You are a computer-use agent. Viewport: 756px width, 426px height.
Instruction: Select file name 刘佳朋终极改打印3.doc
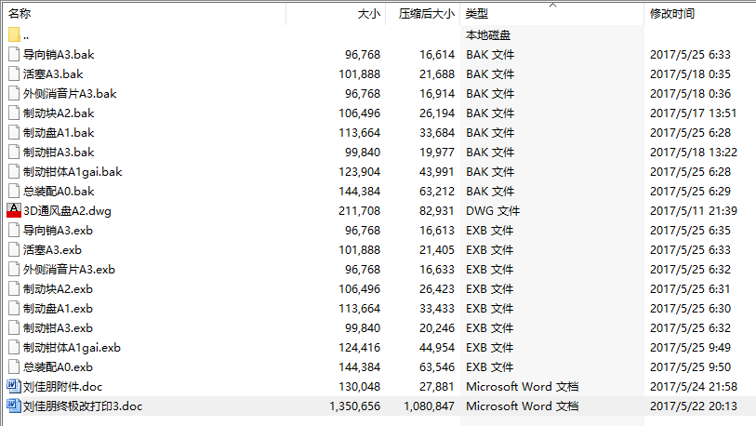pos(83,406)
